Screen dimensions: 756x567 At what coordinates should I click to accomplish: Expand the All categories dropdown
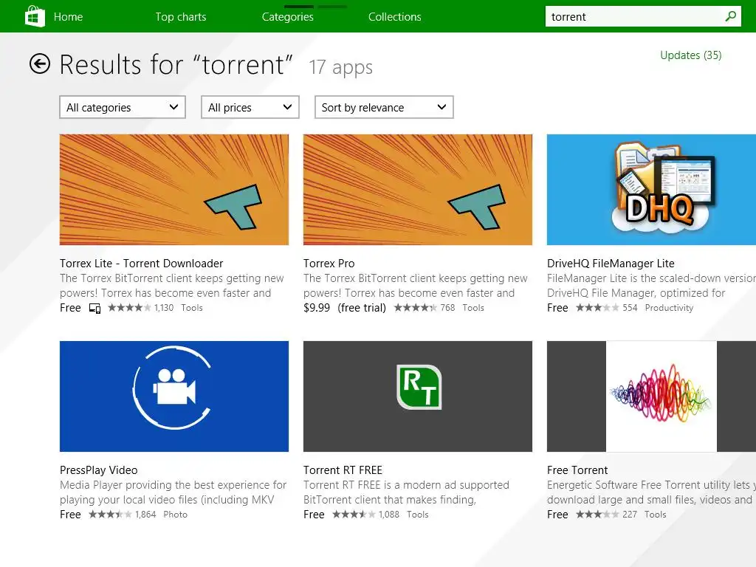tap(123, 107)
